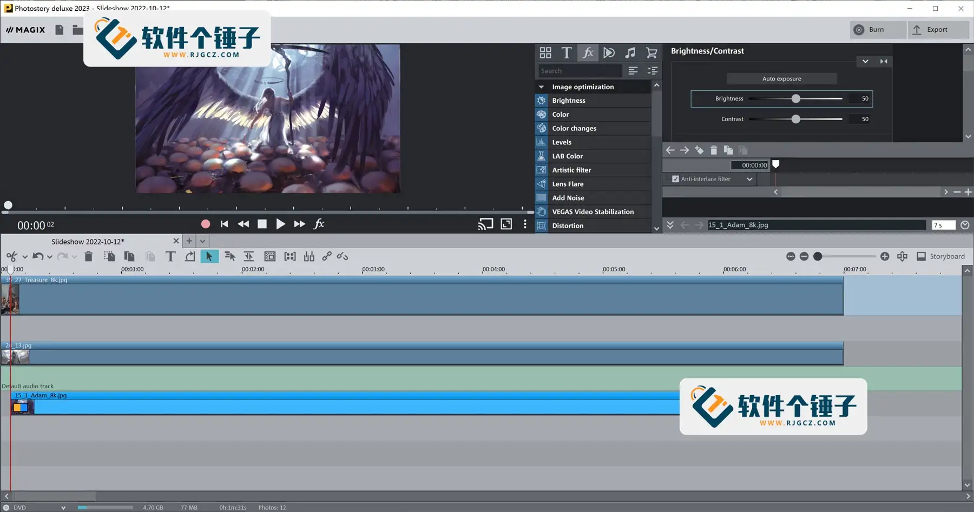Select the move-all-tracks mouse mode
974x512 pixels.
[229, 256]
